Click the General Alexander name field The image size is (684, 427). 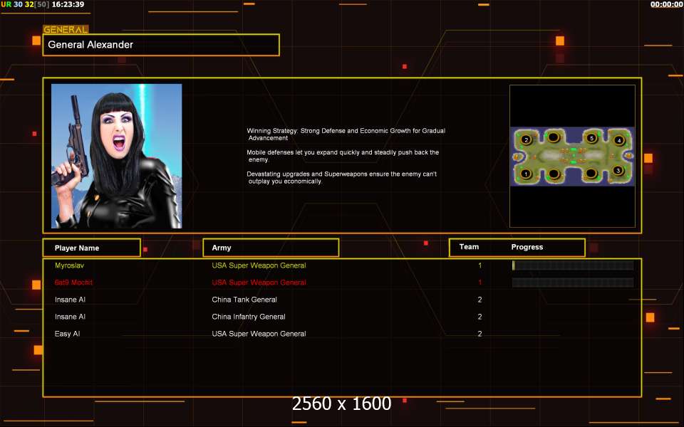pos(161,45)
